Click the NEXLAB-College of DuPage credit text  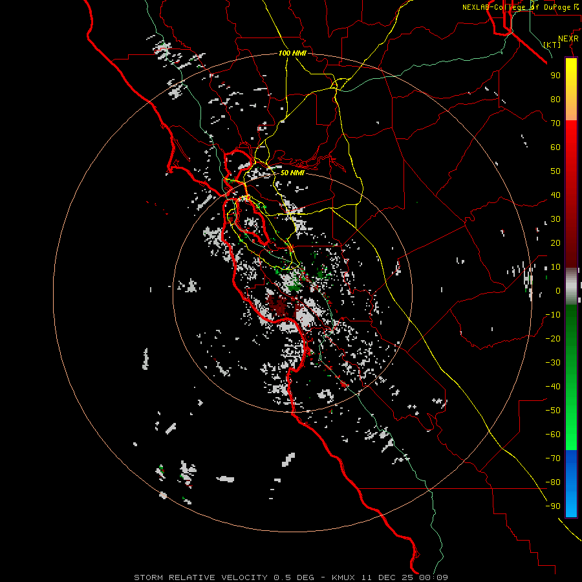(521, 7)
